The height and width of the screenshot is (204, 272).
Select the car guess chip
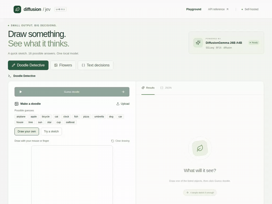click(x=120, y=117)
